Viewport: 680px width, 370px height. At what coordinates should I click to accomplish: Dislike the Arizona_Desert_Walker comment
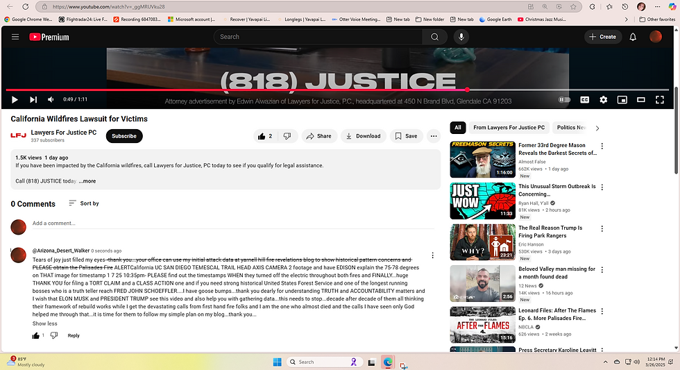coord(54,335)
